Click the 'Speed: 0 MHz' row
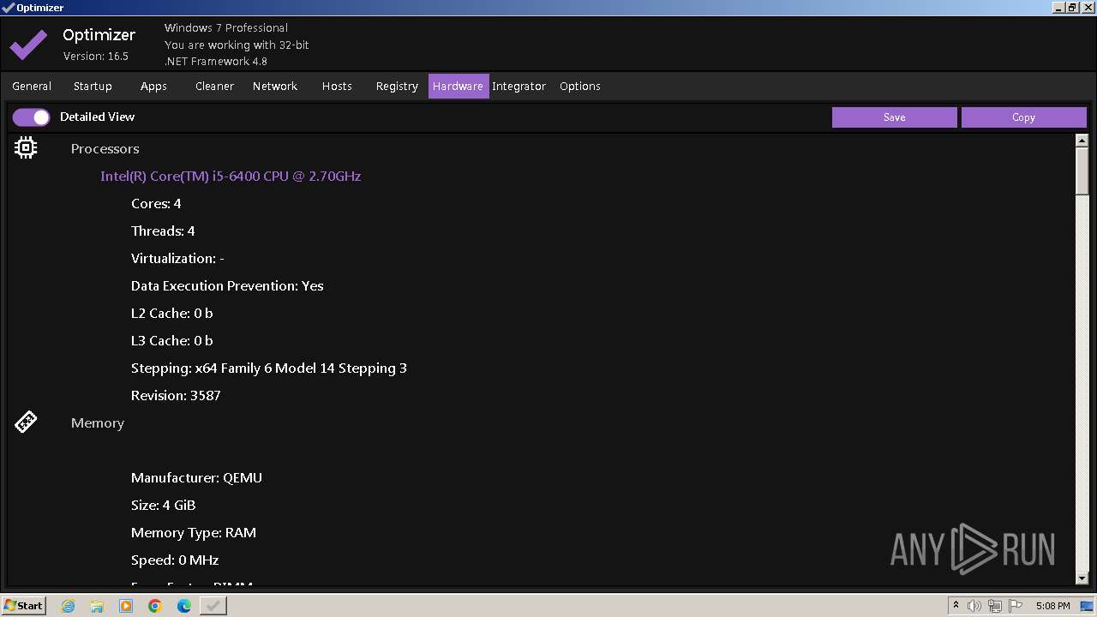Viewport: 1097px width, 617px height. (175, 560)
